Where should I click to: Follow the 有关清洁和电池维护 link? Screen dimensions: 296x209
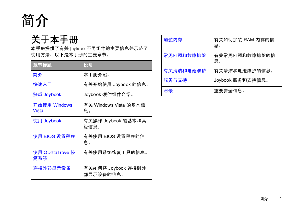point(184,71)
